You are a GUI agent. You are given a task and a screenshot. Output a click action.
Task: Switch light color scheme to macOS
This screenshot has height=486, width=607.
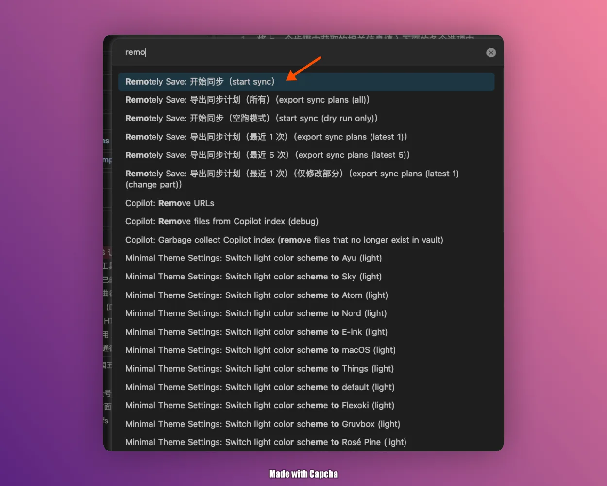pyautogui.click(x=306, y=350)
